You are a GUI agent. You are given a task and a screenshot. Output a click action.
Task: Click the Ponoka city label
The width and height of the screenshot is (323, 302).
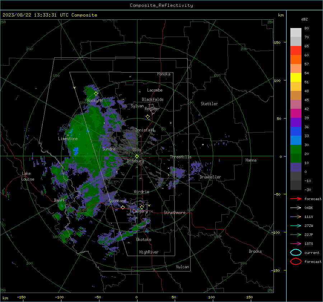tap(164, 74)
